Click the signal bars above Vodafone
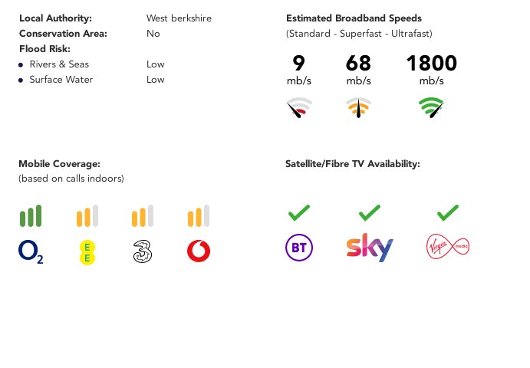530x368 pixels. click(199, 215)
